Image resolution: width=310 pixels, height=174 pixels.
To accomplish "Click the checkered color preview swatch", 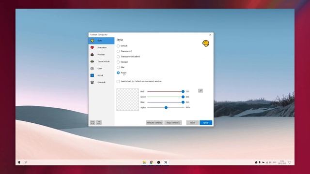I will (128, 100).
